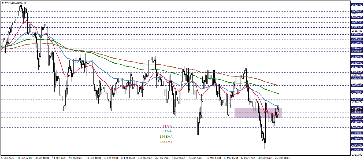Click the 23 Jan 2026 date label
364x161 pixels.
pyautogui.click(x=7, y=158)
